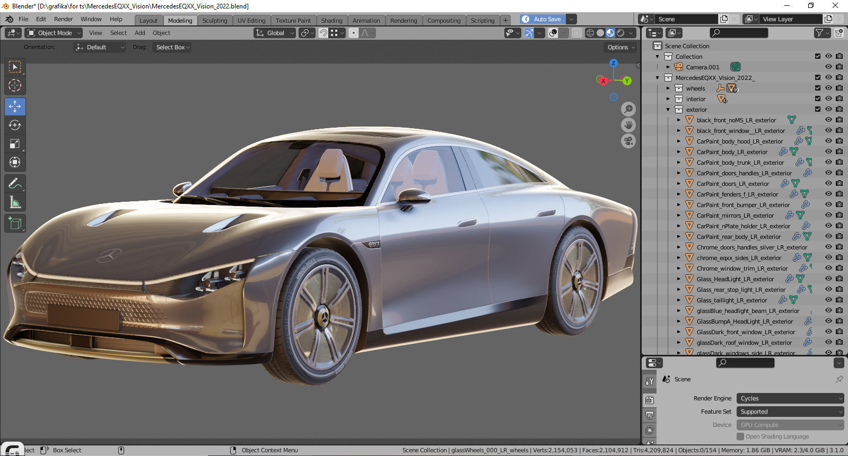This screenshot has height=456, width=848.
Task: Hide wheels collection with eye icon
Action: pyautogui.click(x=828, y=88)
